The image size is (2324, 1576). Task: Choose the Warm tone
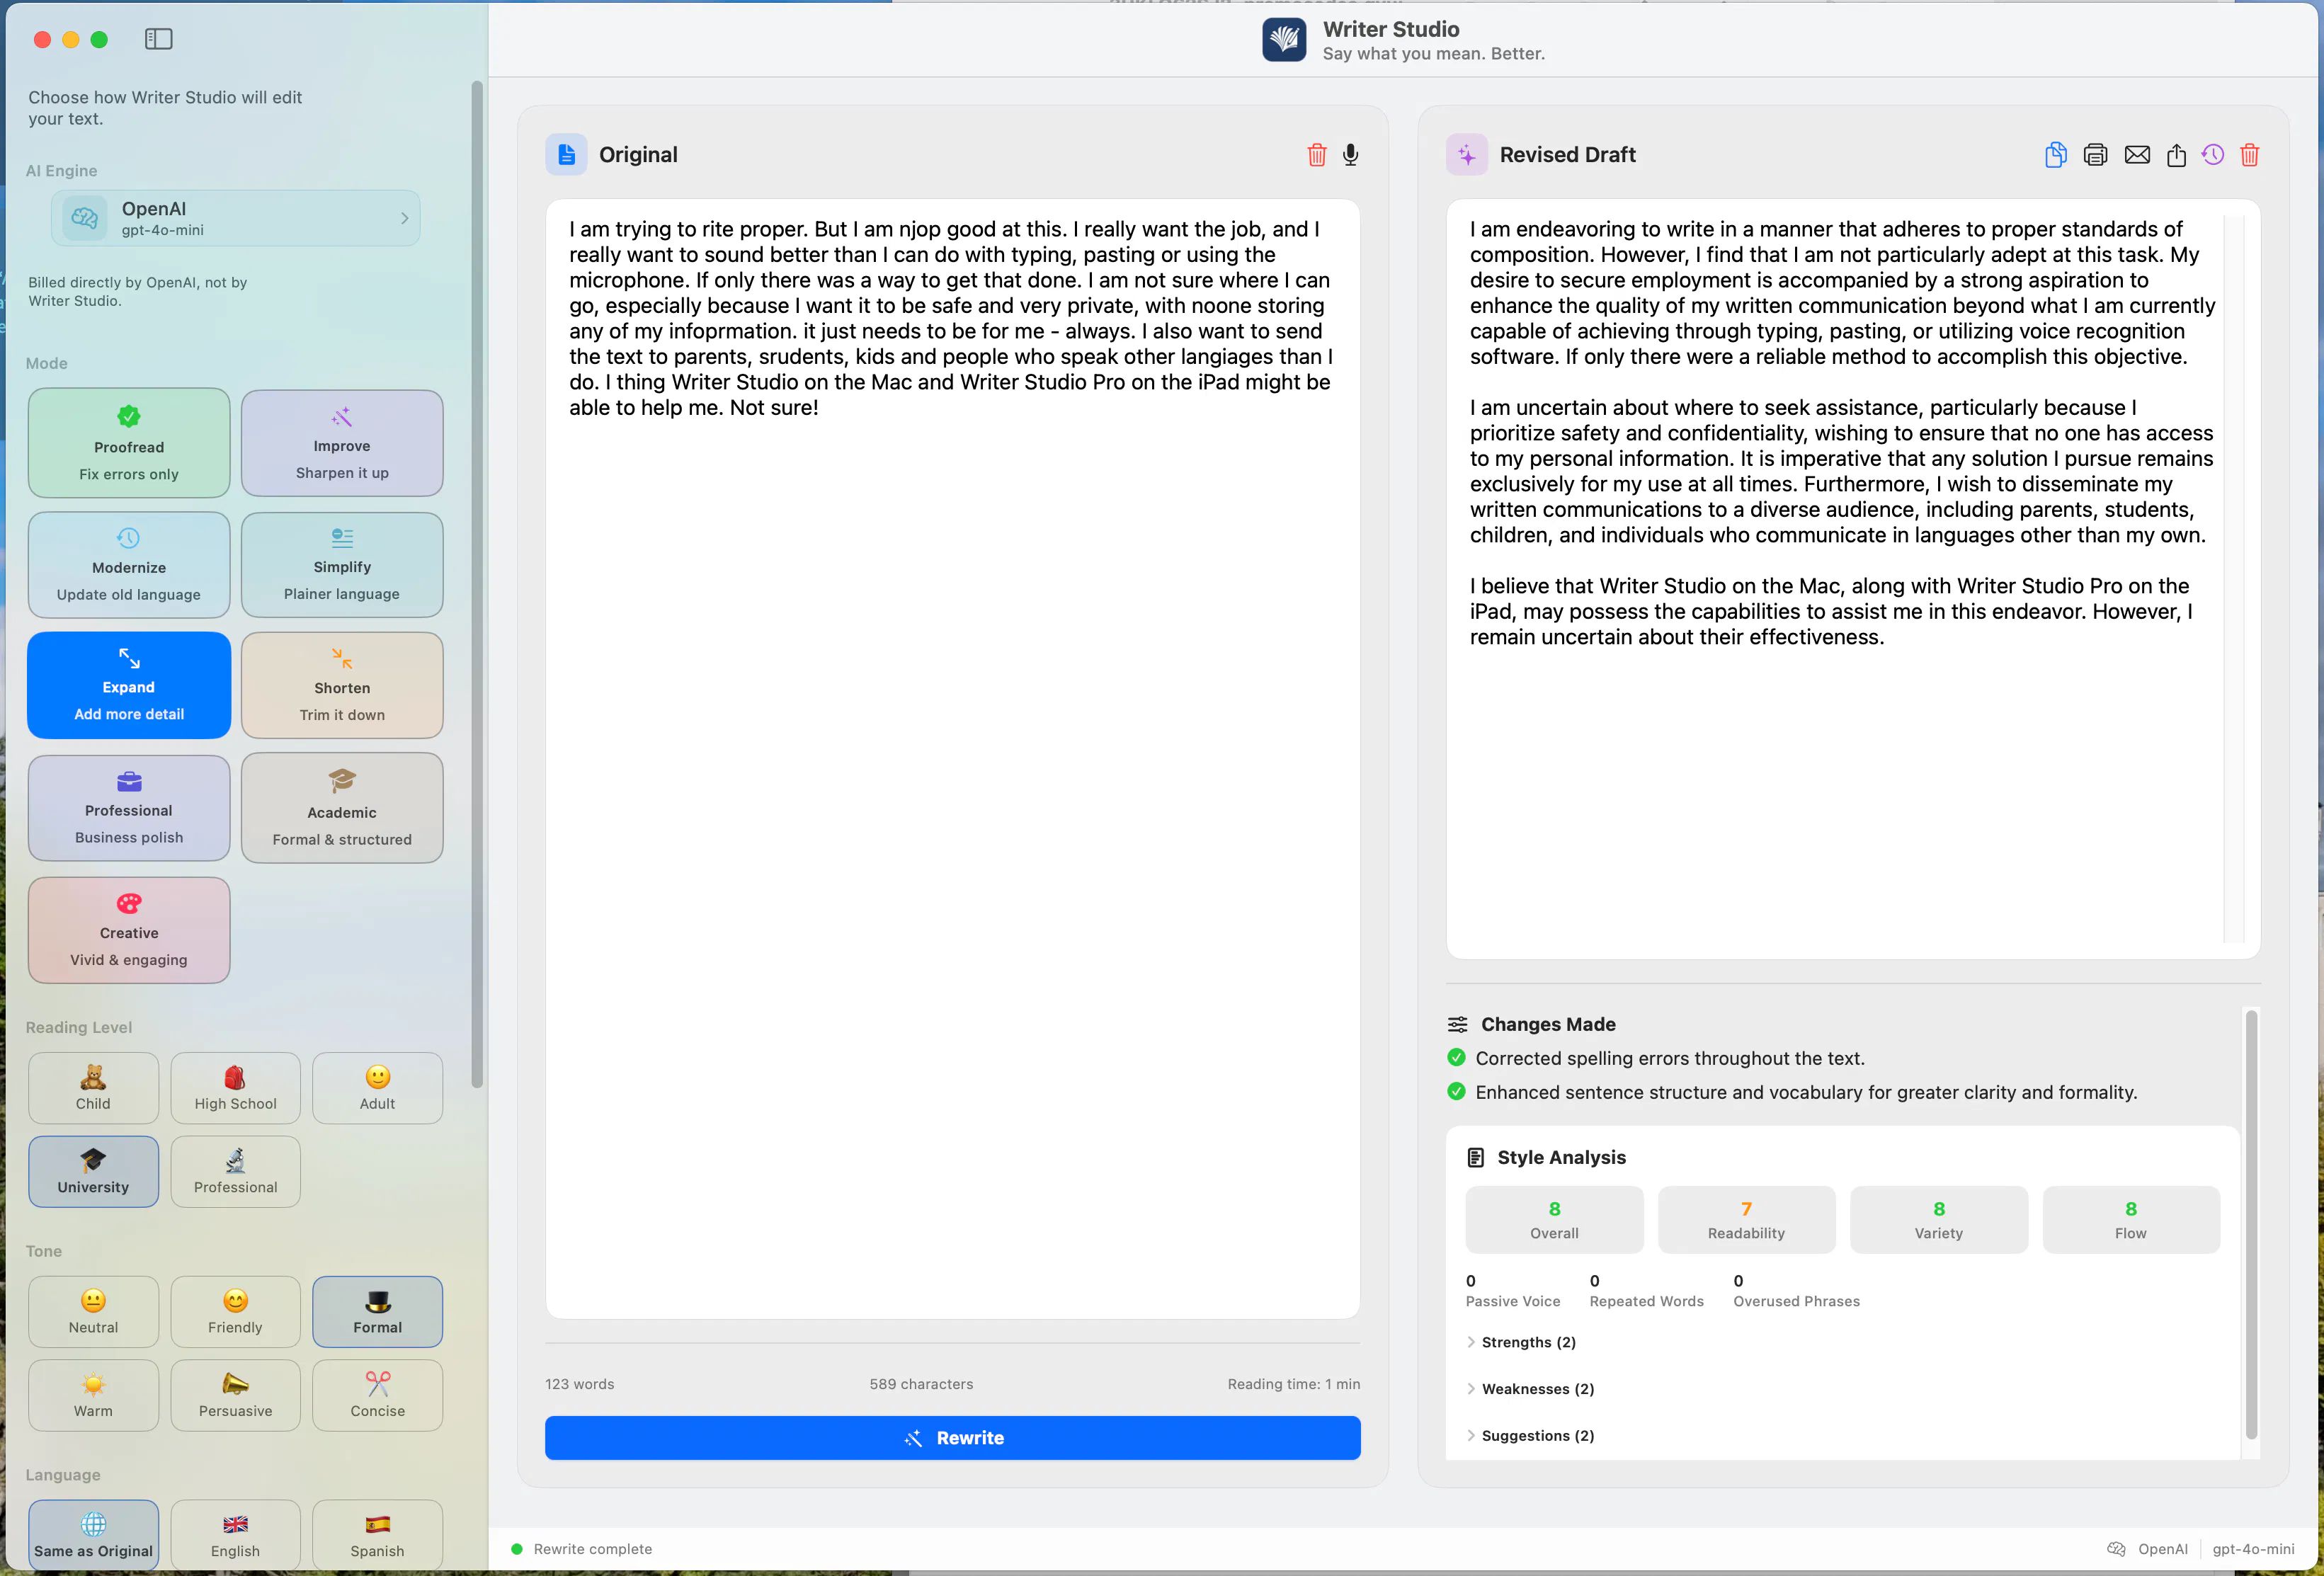click(x=93, y=1396)
